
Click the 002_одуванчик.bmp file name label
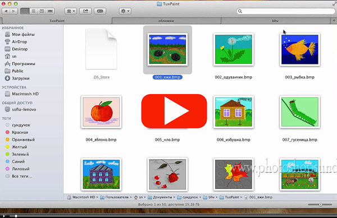coord(234,77)
